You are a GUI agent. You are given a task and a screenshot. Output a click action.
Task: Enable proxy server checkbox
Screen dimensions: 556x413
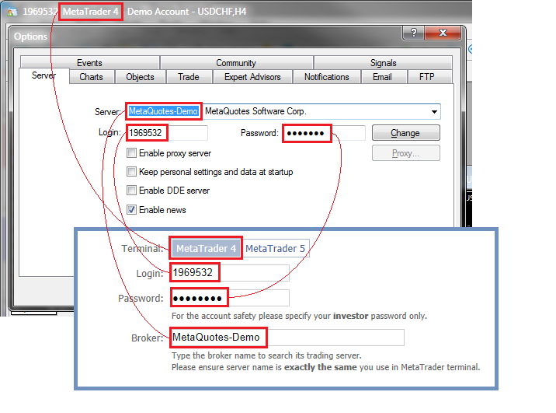click(x=131, y=153)
